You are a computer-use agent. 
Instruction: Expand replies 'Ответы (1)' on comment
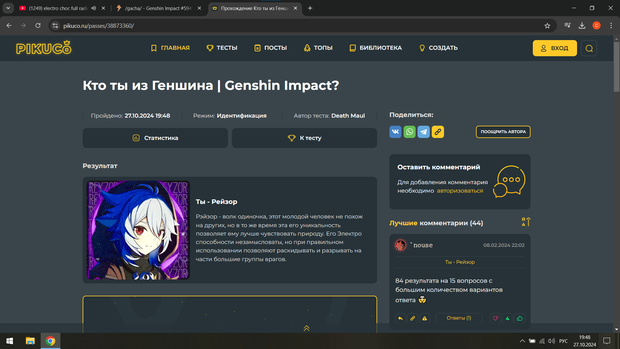click(459, 318)
